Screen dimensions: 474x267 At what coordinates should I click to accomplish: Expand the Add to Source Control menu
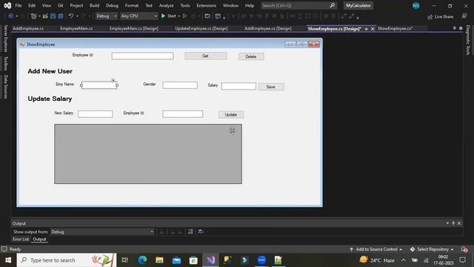[376, 249]
